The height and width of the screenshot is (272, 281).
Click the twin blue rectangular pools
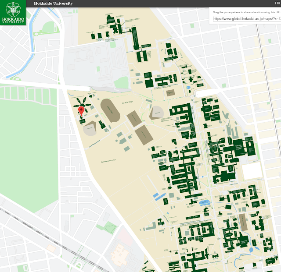tap(159, 196)
